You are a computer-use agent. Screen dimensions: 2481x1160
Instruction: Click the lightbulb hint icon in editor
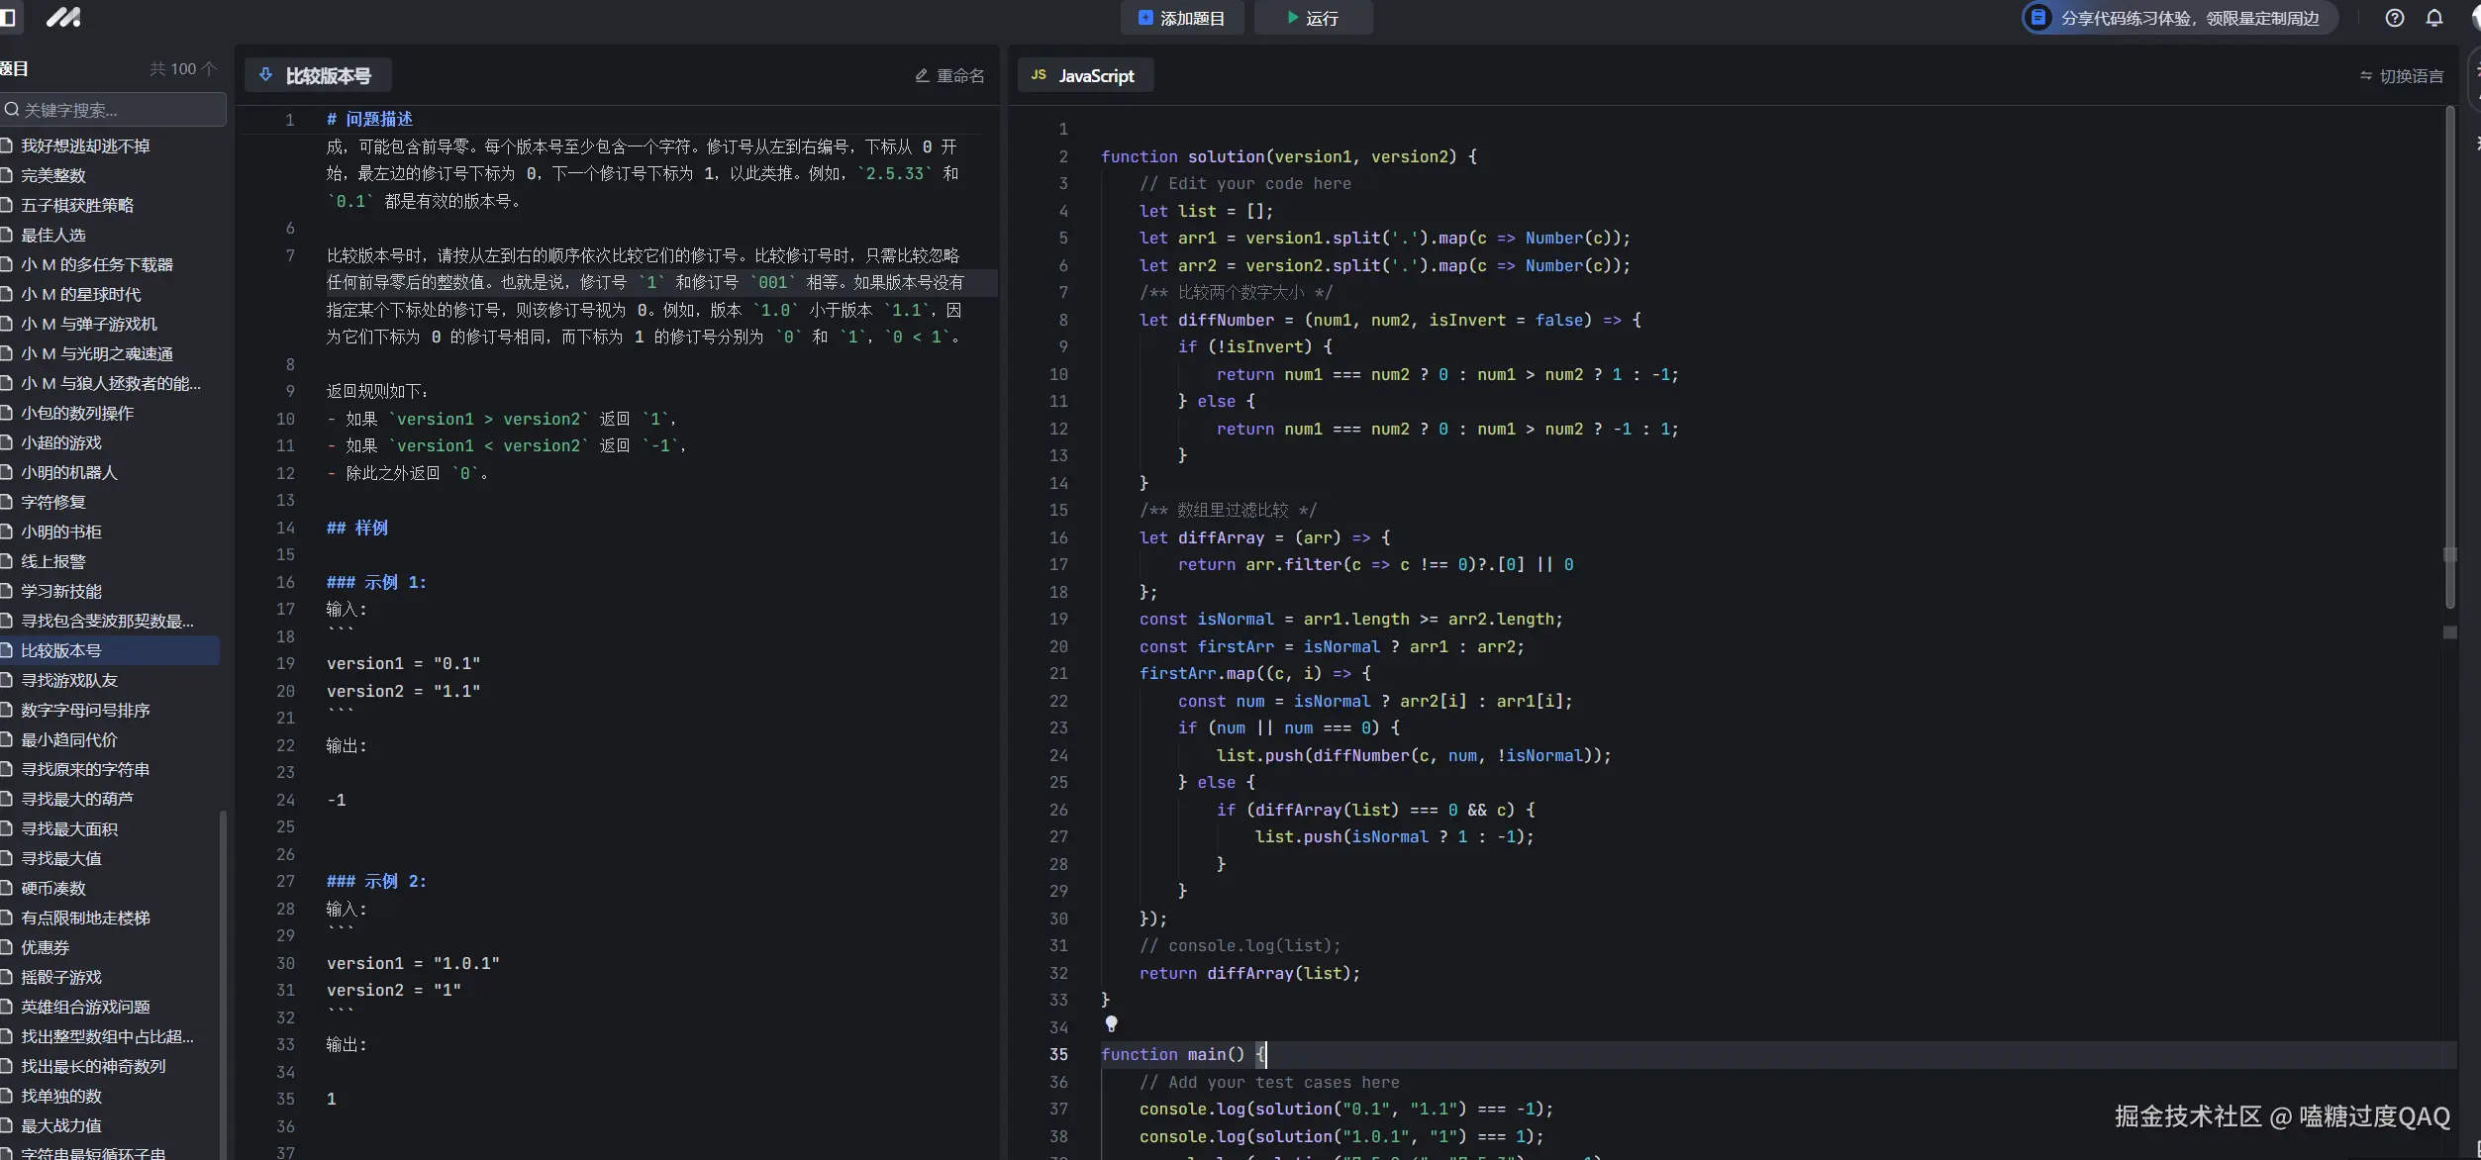tap(1111, 1024)
